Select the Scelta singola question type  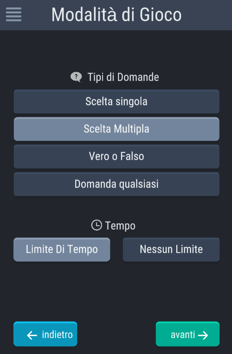click(x=116, y=101)
